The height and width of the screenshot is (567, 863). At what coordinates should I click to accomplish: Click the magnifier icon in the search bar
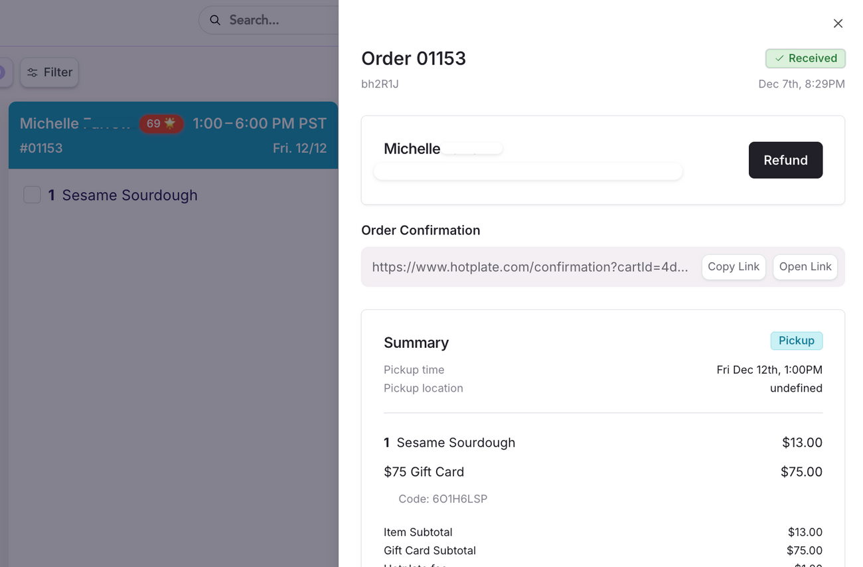[215, 20]
